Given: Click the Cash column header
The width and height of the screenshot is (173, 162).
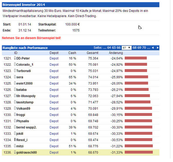Looking at the screenshot, I should tap(72, 53).
